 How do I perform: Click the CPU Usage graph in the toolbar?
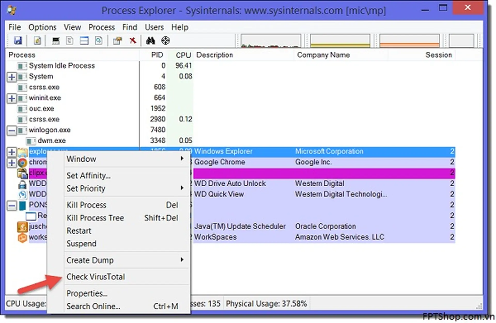pos(270,41)
